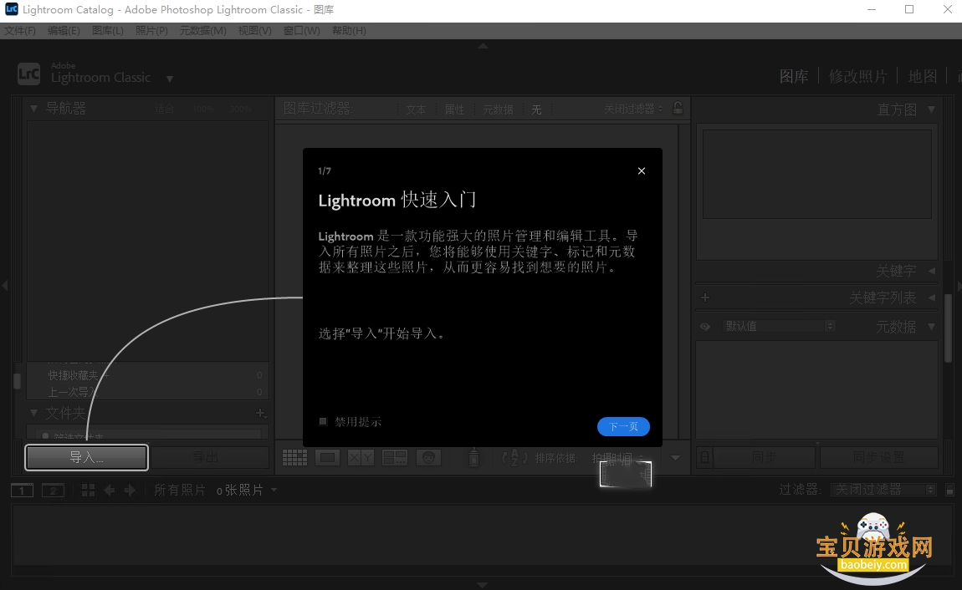The image size is (962, 590).
Task: Select 无 filter option
Action: click(x=537, y=109)
